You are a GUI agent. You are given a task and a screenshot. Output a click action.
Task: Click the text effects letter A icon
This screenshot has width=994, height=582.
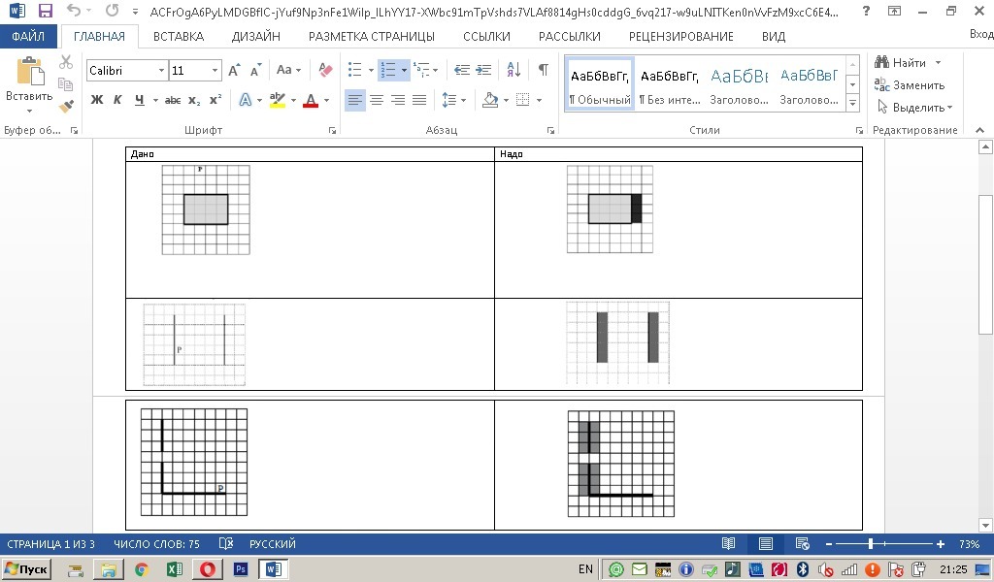[x=245, y=100]
